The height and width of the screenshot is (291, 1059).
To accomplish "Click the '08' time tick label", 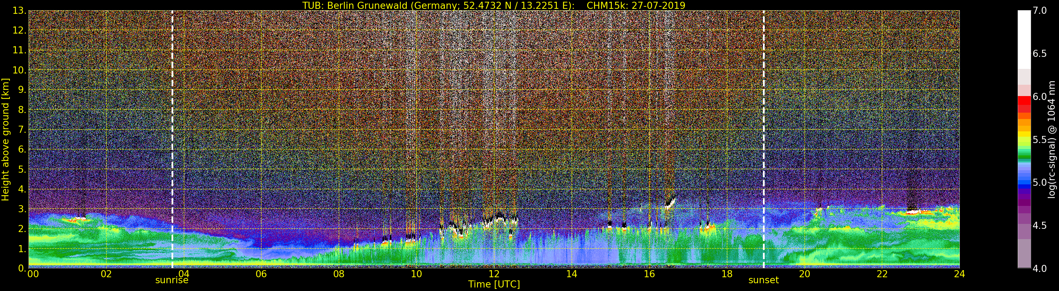I will 339,274.
